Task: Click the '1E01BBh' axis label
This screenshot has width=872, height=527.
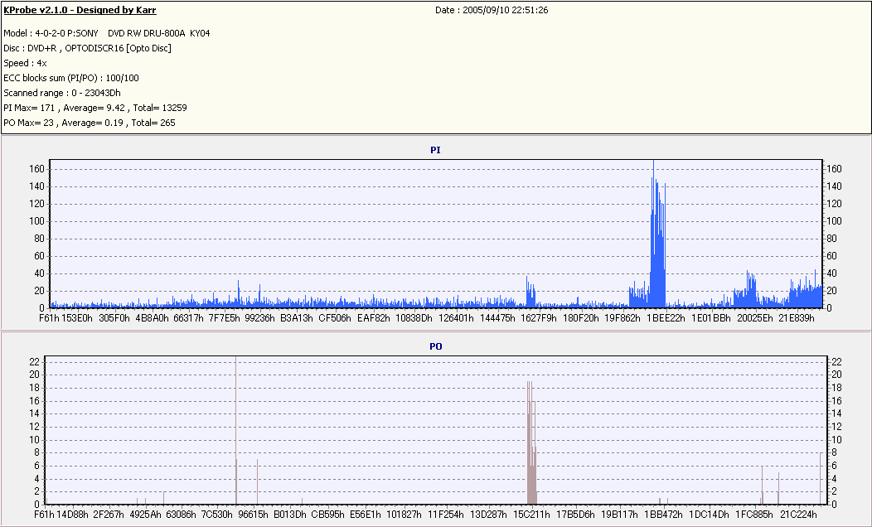Action: 710,318
